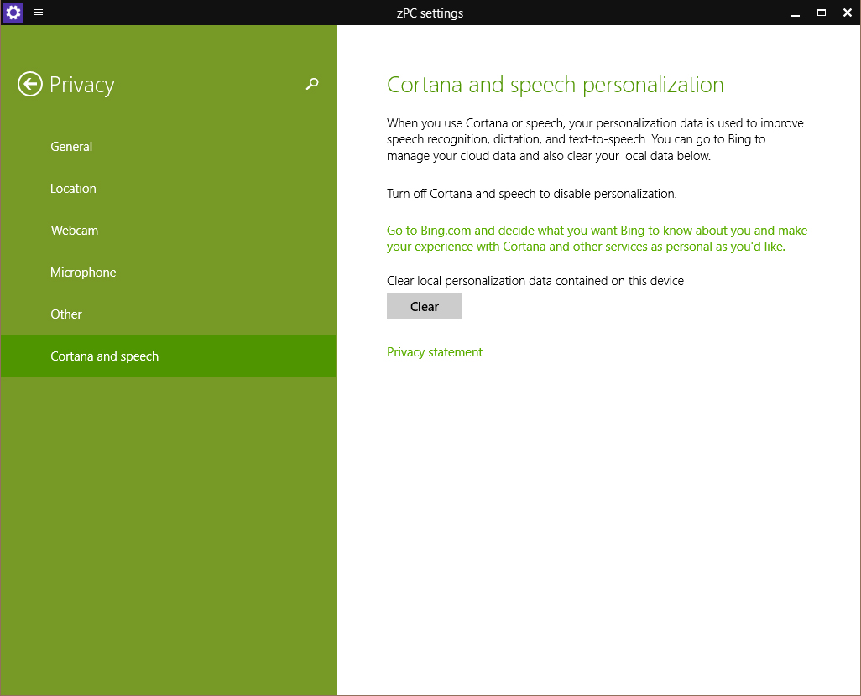Open the hamburger menu in title bar

[39, 12]
